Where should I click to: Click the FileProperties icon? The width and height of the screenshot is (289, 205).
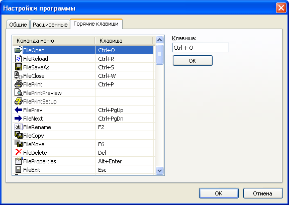(x=19, y=161)
